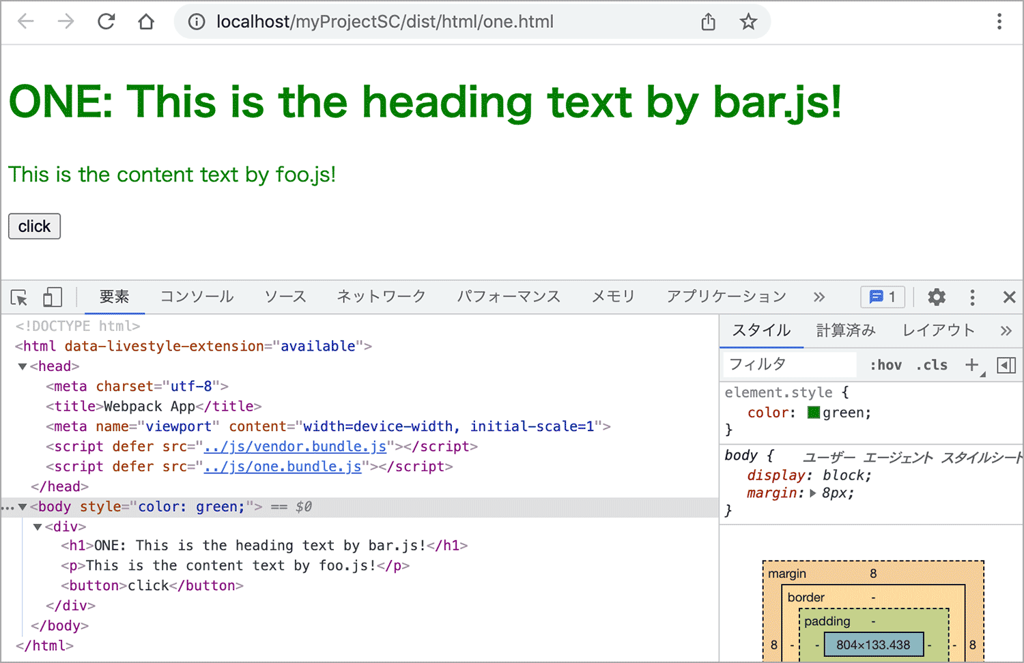Select the title Webpack App row
The image size is (1024, 663).
pos(154,407)
